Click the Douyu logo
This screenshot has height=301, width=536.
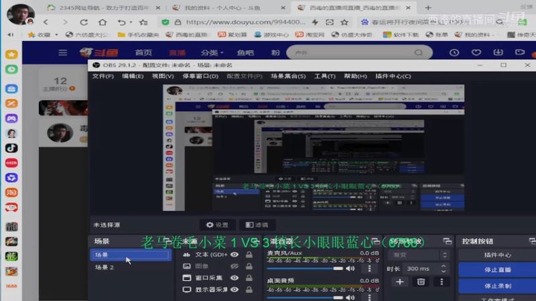pos(98,53)
